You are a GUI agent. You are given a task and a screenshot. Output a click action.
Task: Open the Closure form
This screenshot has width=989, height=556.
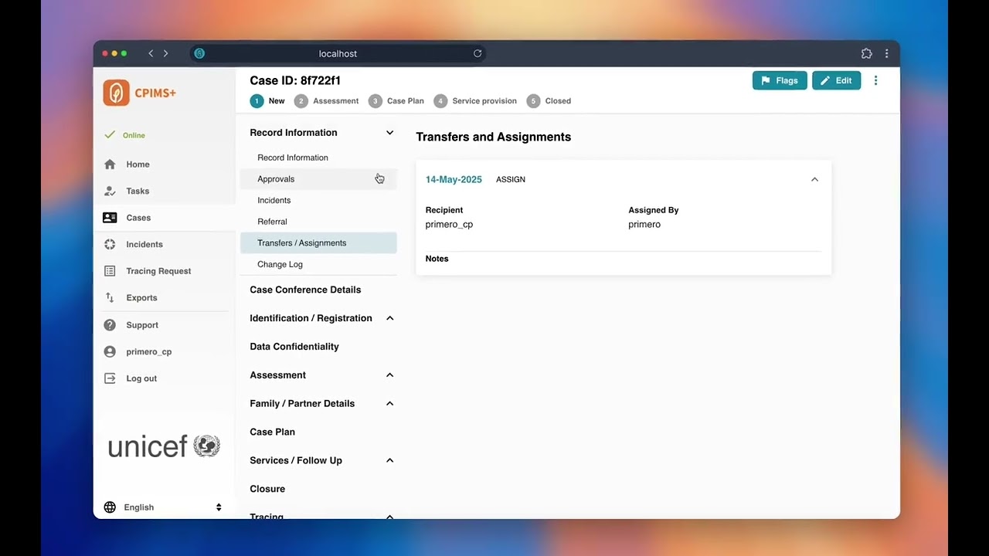267,489
